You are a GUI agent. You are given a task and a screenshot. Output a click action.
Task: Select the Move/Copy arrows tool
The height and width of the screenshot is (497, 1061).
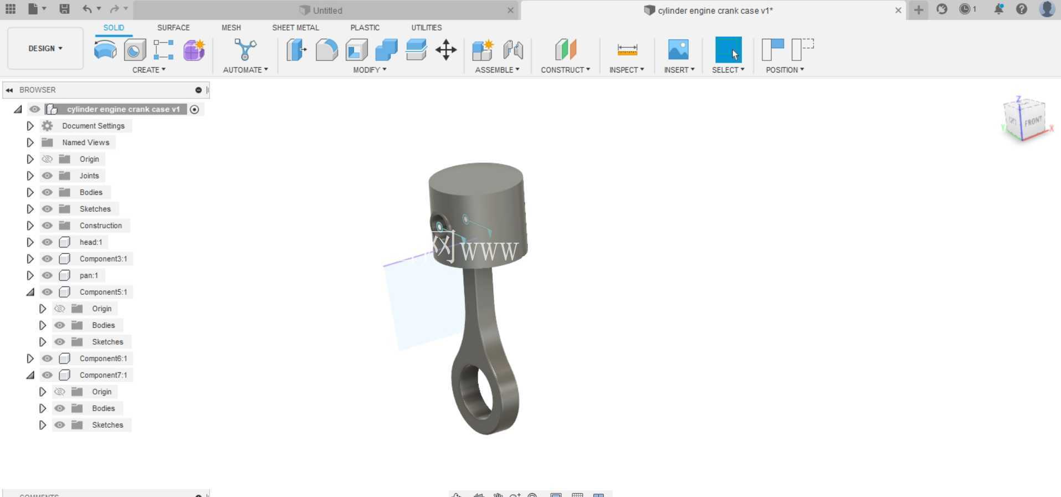click(446, 50)
